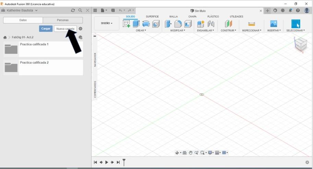Open the COMENTARIOS side panel

(95, 89)
